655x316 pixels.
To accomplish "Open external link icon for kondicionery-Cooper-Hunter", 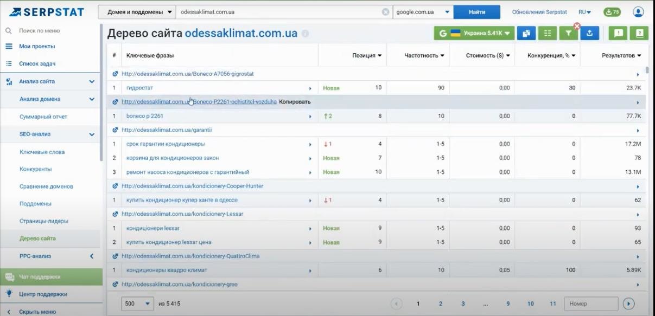I will 115,186.
